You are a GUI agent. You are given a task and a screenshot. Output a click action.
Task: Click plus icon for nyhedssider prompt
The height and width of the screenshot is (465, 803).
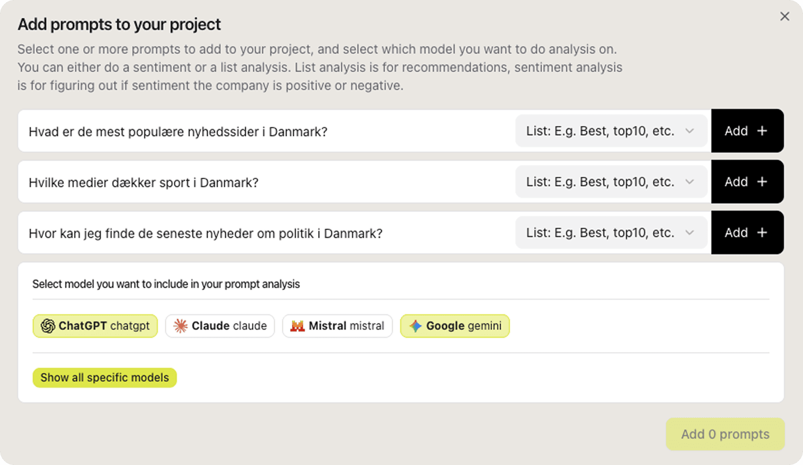[762, 131]
